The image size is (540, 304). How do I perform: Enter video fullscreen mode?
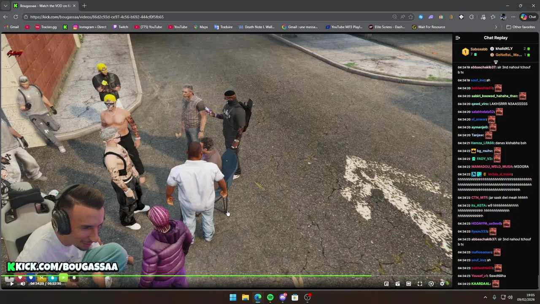[x=420, y=284]
